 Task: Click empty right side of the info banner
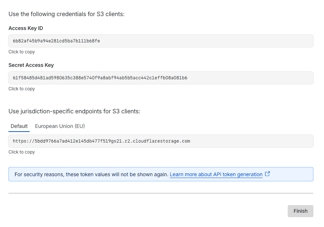tap(293, 174)
